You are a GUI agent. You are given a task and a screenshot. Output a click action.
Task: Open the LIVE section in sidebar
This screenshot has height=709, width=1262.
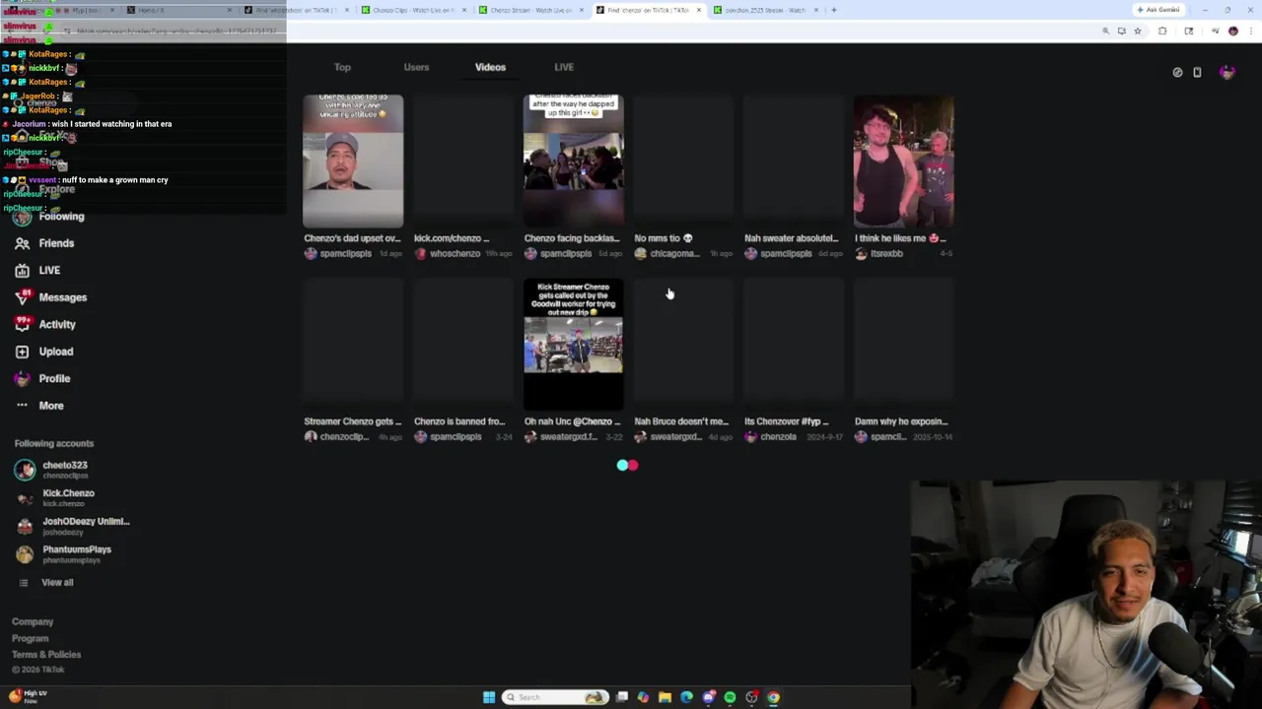coord(37,270)
